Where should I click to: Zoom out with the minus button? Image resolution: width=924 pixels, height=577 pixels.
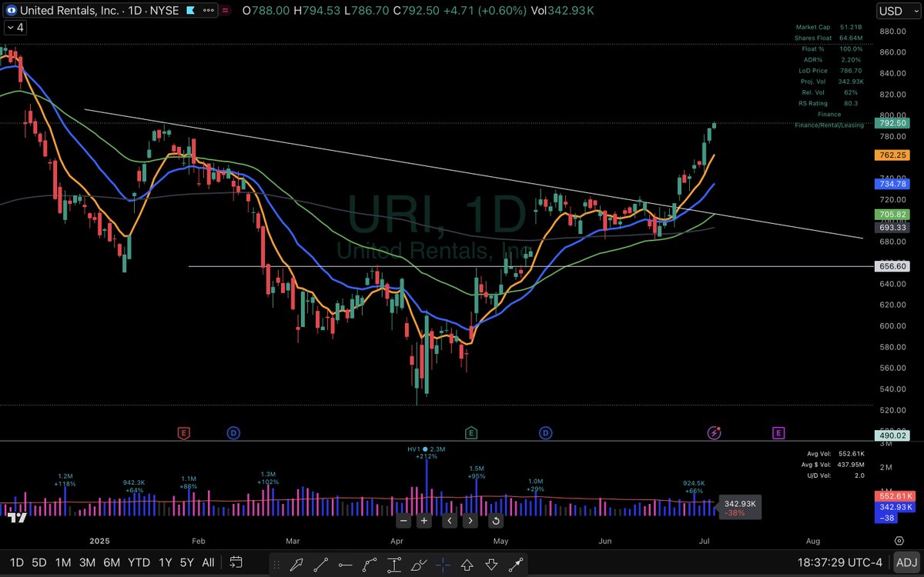[x=403, y=521]
